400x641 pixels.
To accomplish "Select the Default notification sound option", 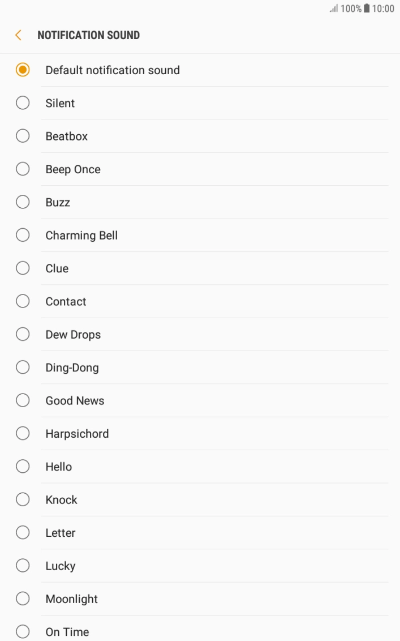I will pyautogui.click(x=113, y=70).
